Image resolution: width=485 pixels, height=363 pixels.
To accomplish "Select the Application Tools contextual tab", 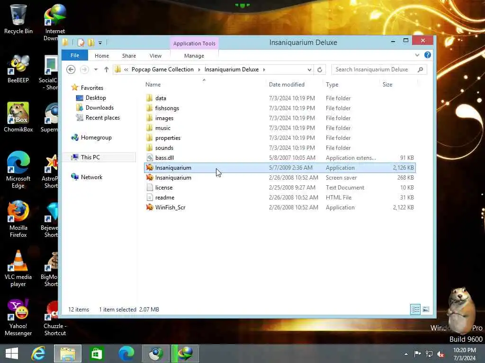I will 194,43.
